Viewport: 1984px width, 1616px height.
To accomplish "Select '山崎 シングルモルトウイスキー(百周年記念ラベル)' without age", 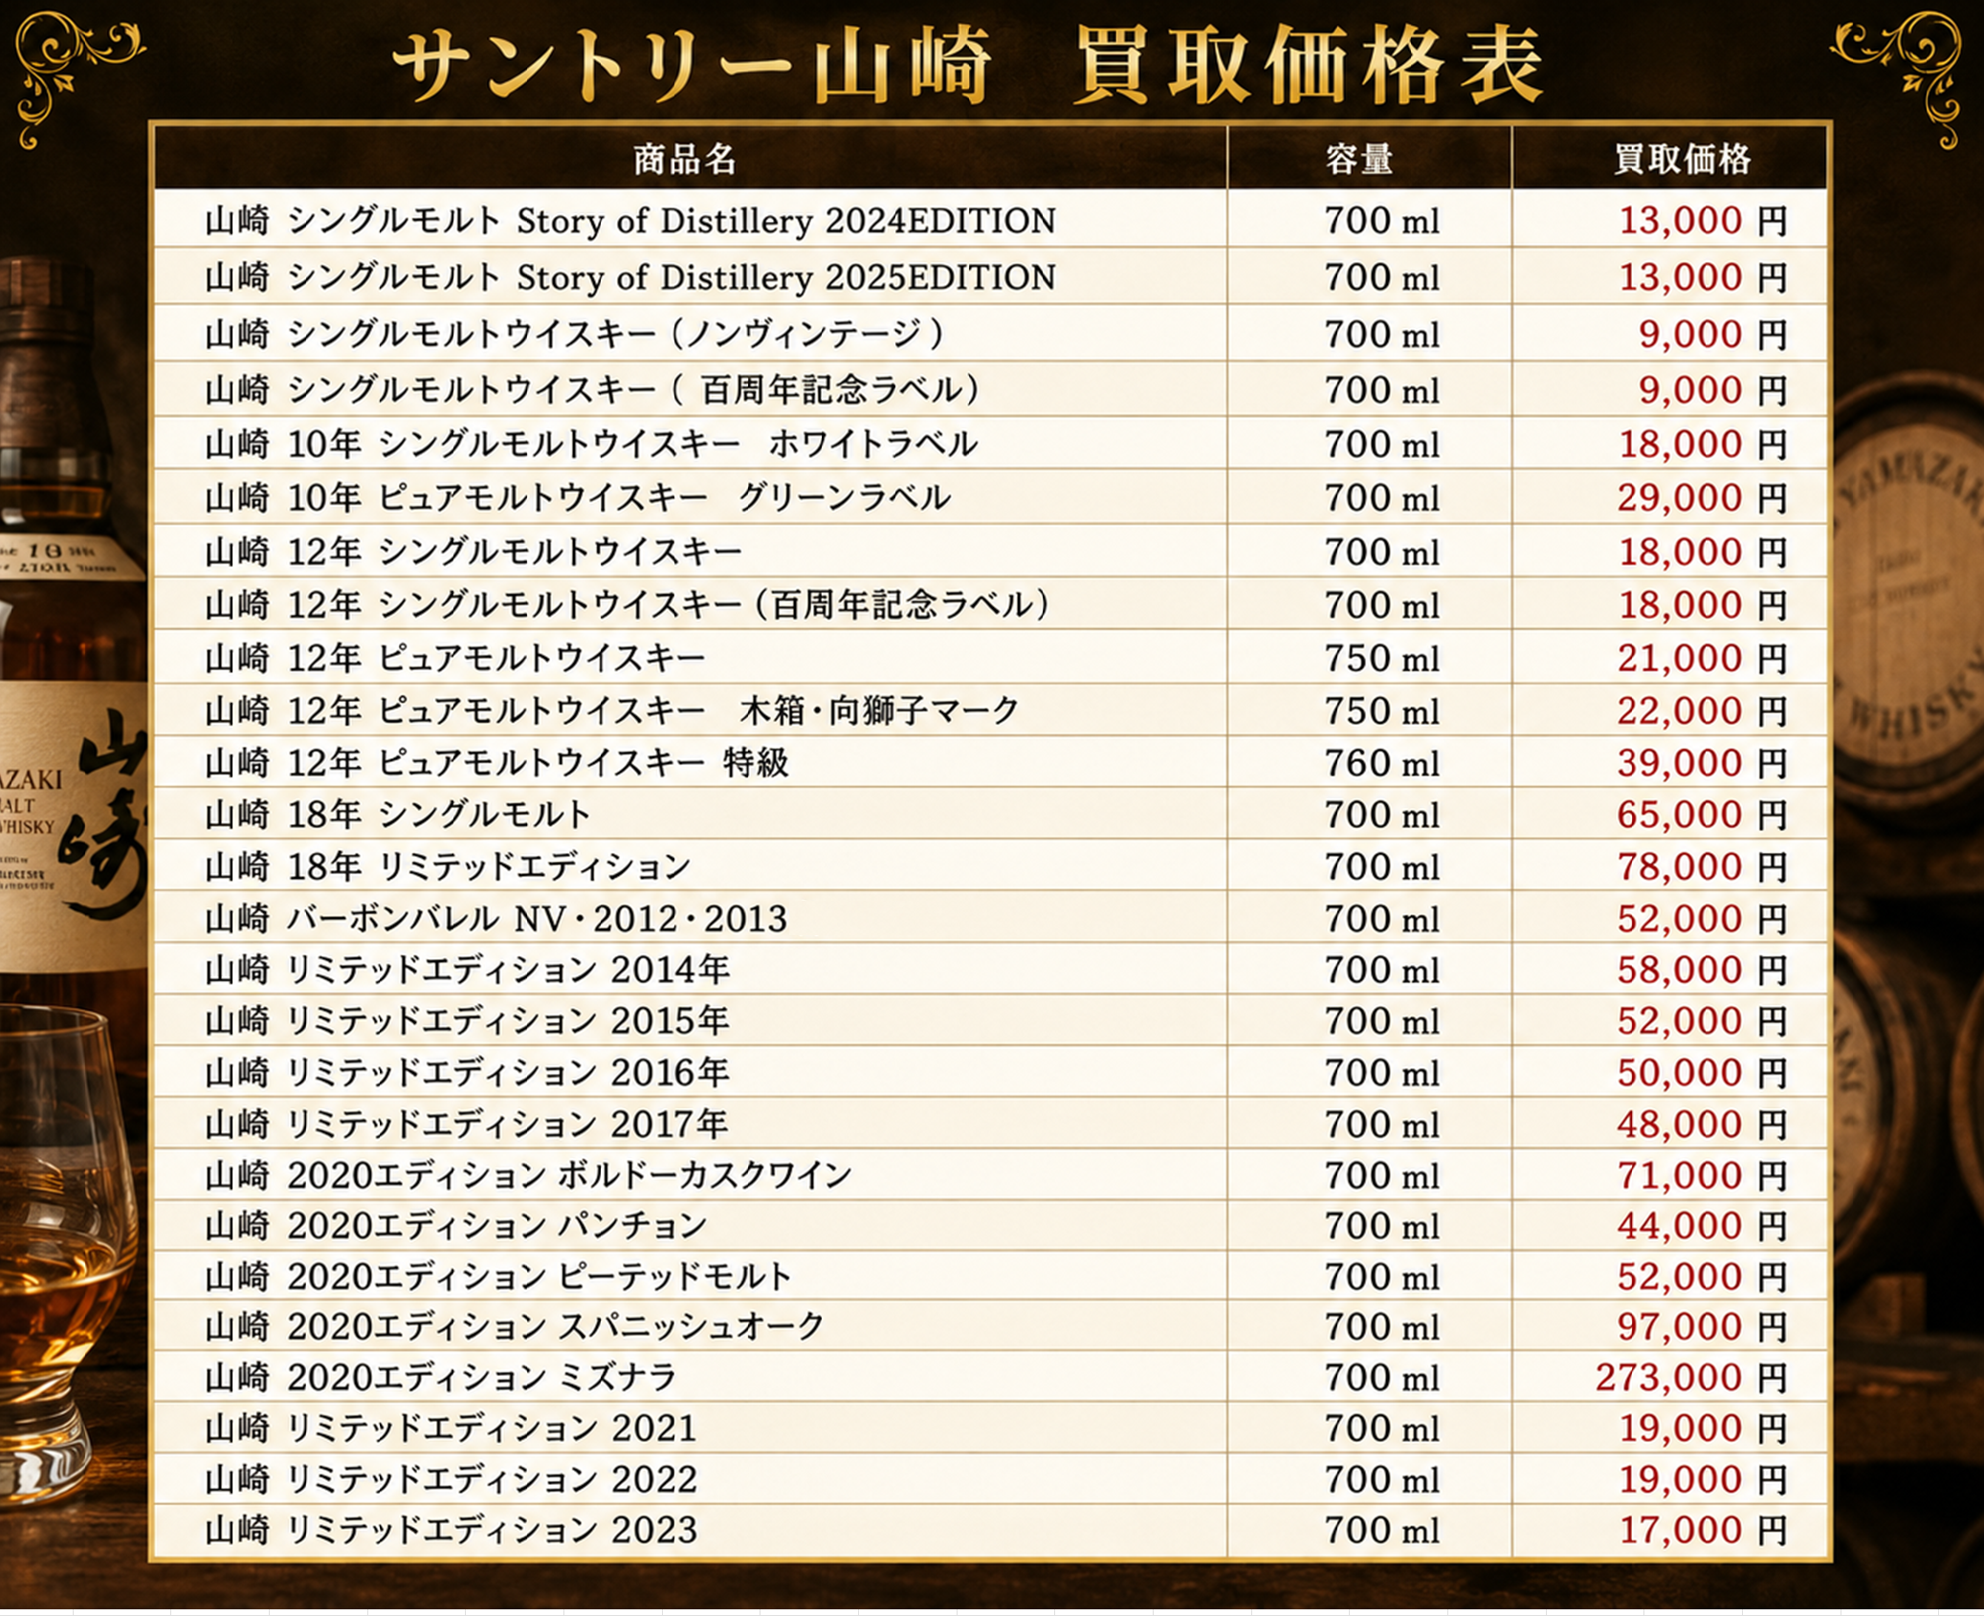I will coord(593,390).
